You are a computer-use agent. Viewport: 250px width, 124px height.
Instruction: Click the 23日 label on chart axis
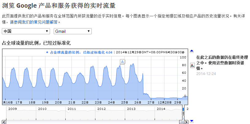click(x=98, y=102)
